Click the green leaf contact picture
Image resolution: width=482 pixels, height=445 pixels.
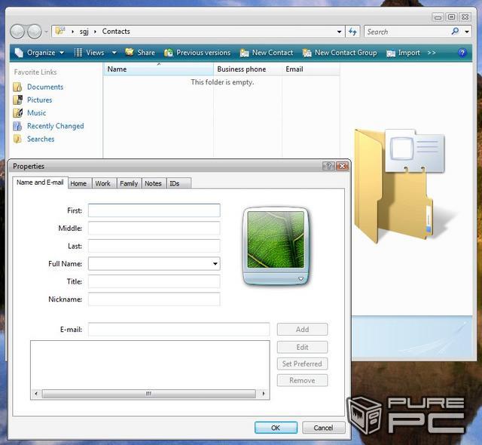(276, 239)
